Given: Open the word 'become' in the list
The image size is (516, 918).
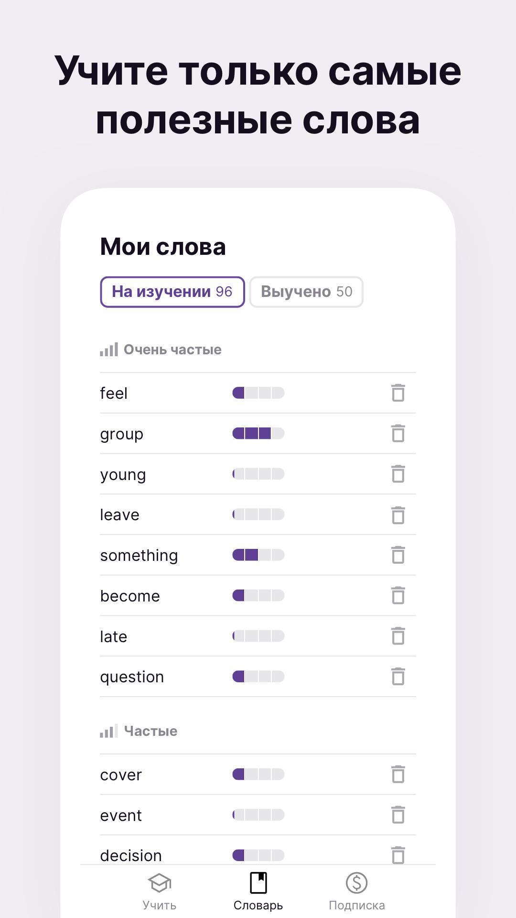Looking at the screenshot, I should coord(258,596).
